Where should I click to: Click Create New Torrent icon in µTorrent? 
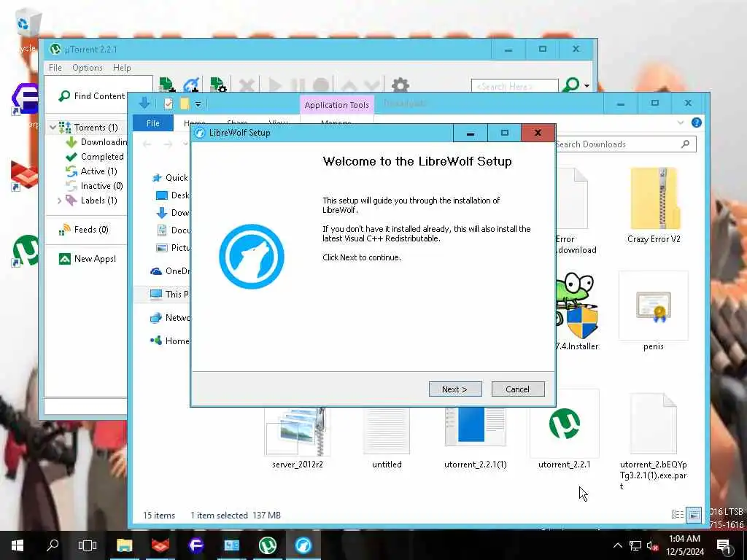[x=217, y=85]
